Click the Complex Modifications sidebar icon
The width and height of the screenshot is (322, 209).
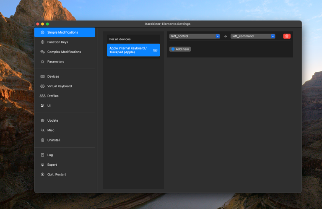click(x=42, y=52)
